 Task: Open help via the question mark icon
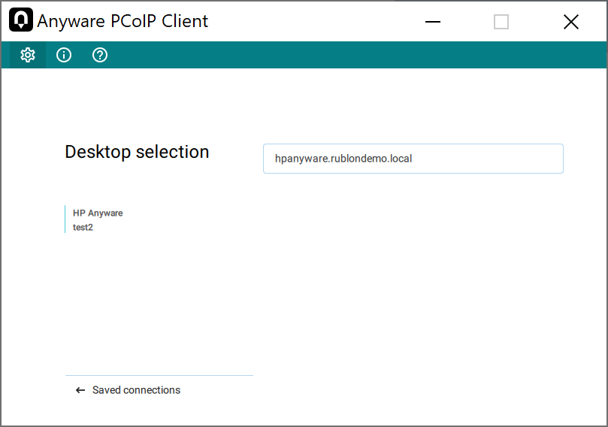coord(100,55)
